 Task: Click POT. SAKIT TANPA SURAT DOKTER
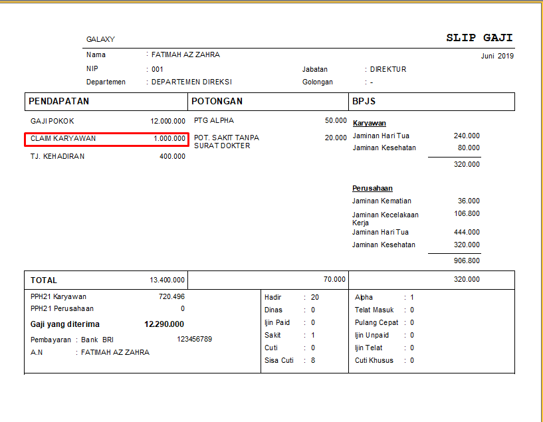coord(227,142)
